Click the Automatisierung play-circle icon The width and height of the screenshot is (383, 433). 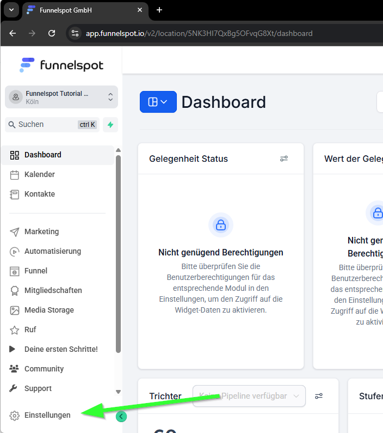point(14,252)
